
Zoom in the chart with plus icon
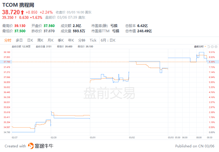pyautogui.click(x=216, y=47)
